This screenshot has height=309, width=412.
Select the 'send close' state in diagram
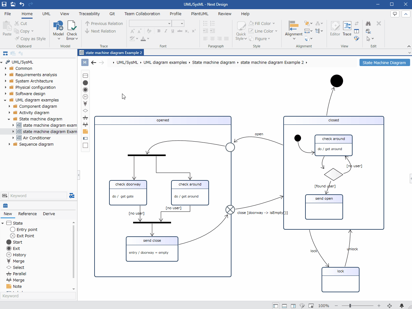[152, 249]
